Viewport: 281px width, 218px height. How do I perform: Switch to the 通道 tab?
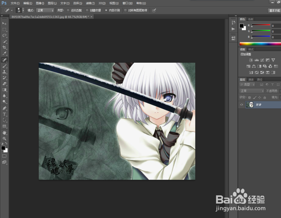pos(251,80)
